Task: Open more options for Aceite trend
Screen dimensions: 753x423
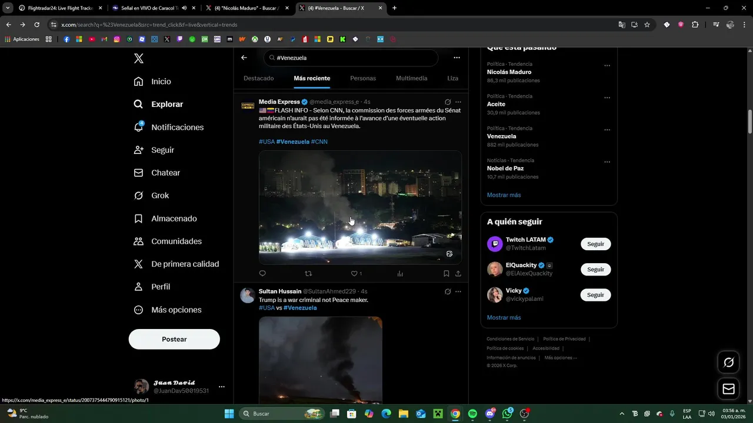Action: tap(607, 98)
